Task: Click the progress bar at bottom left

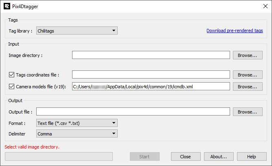Action: [x=59, y=157]
